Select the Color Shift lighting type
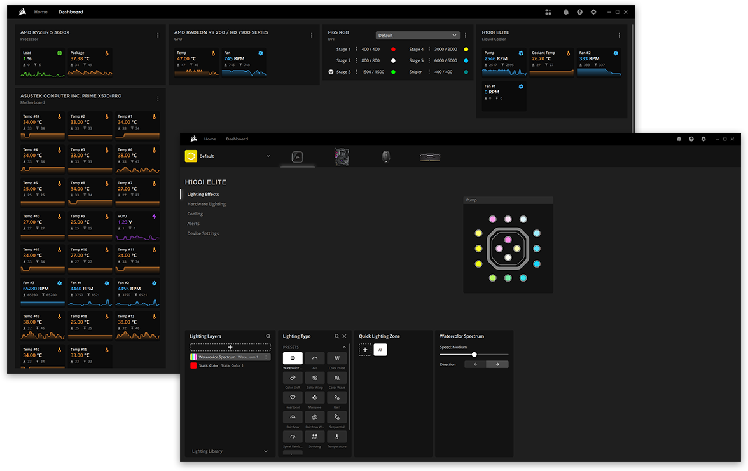Screen dimensions: 748x471 click(x=293, y=378)
